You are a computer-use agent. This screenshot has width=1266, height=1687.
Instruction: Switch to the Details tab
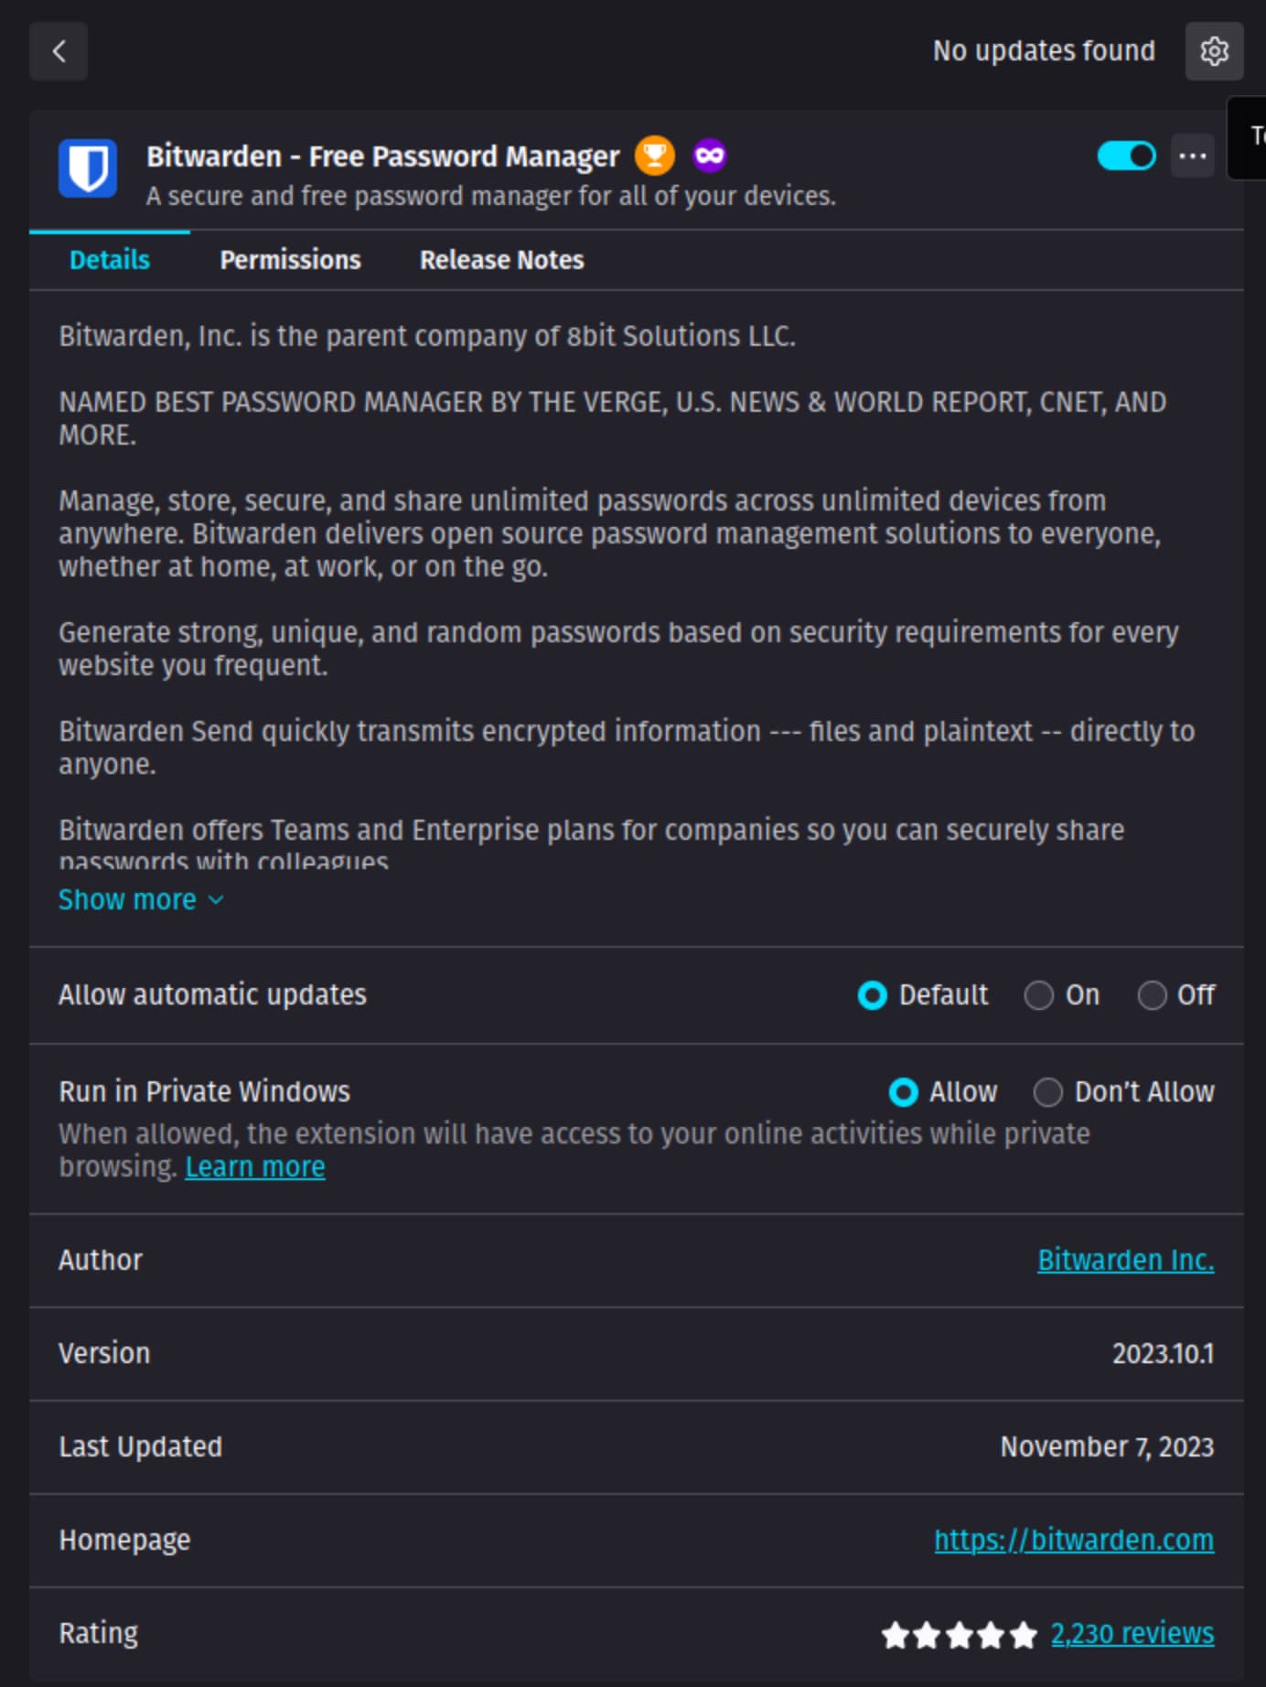pos(110,260)
